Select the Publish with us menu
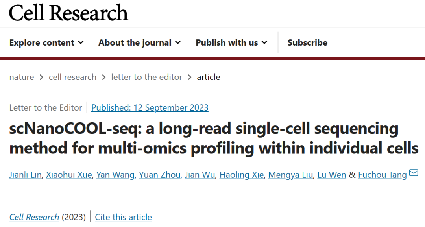 click(227, 42)
